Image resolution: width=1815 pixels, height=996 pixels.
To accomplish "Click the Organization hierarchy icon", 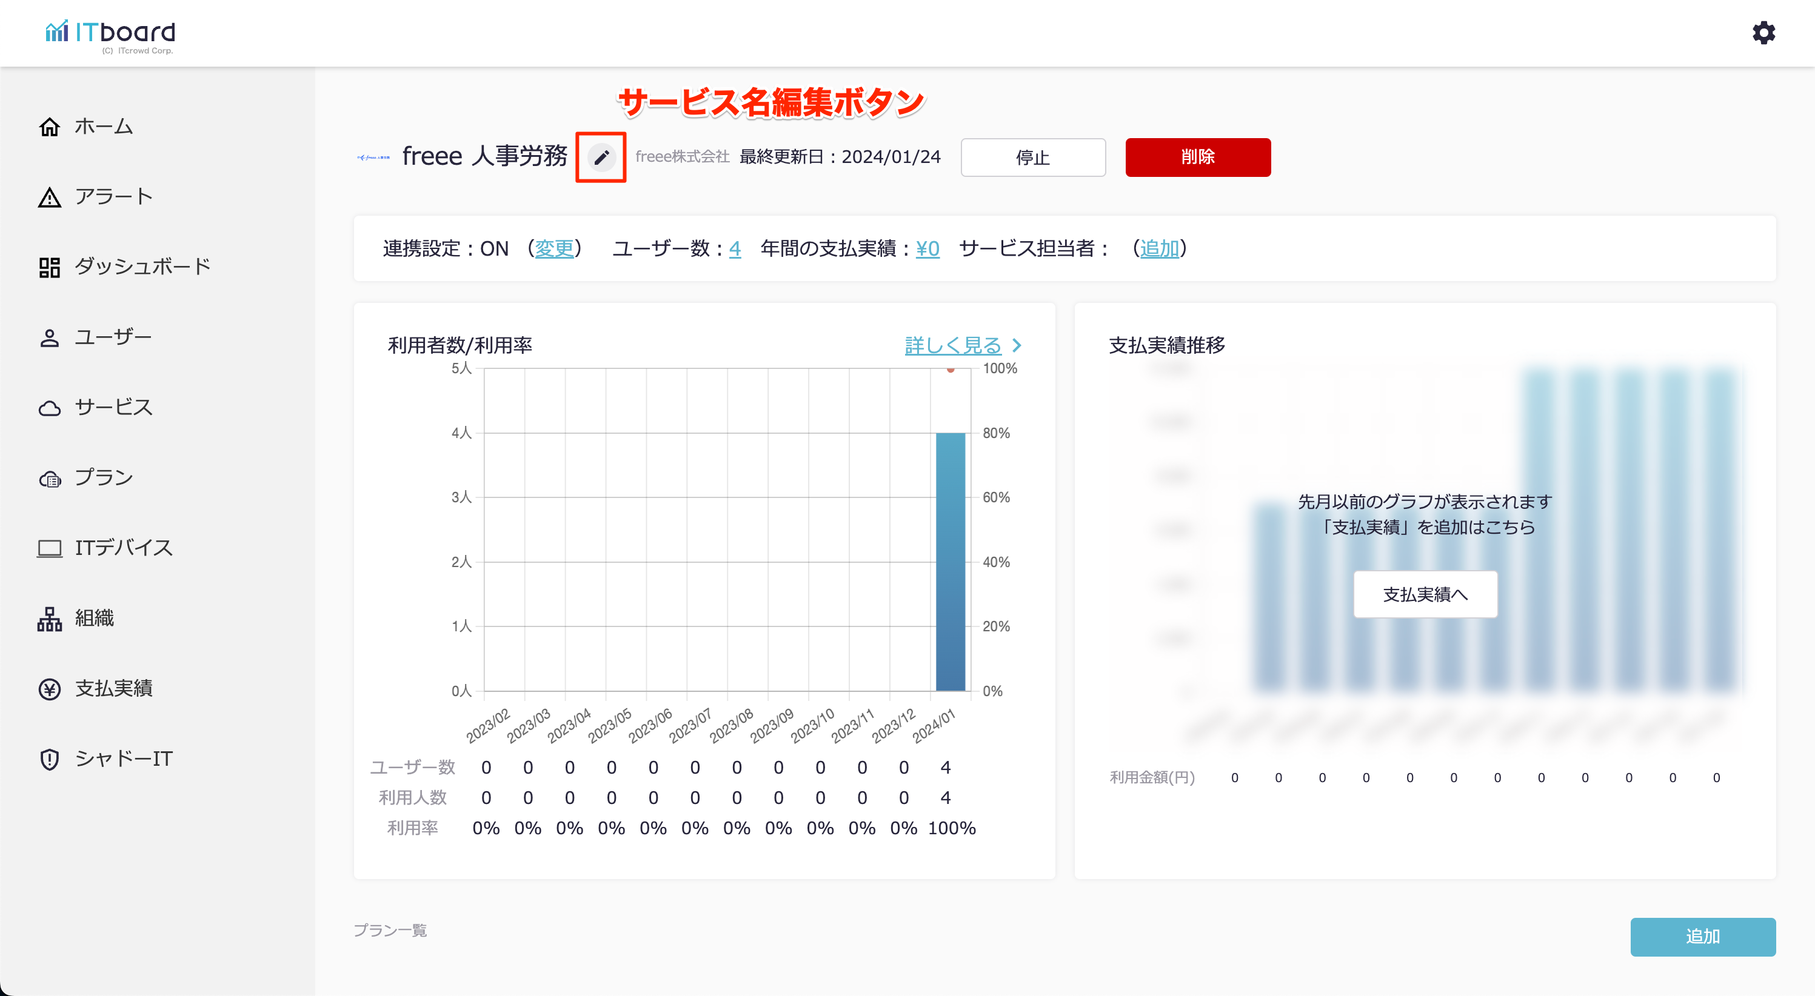I will (x=49, y=619).
